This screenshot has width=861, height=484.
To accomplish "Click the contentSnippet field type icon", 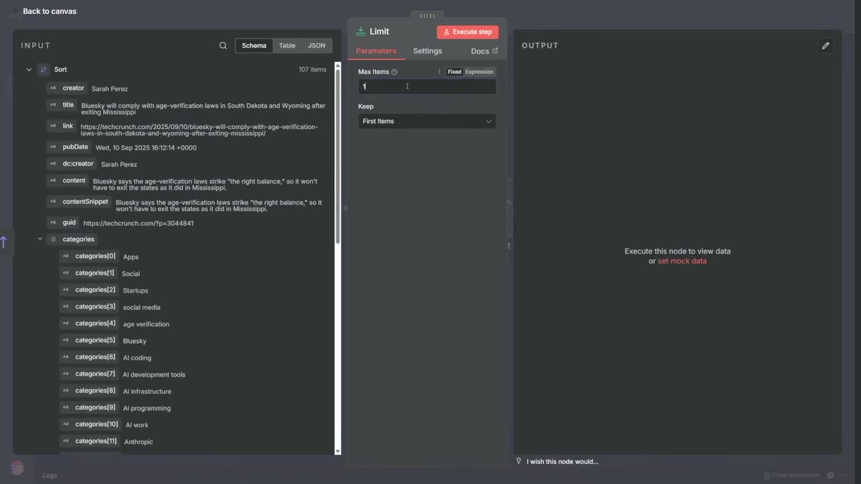I will 53,202.
